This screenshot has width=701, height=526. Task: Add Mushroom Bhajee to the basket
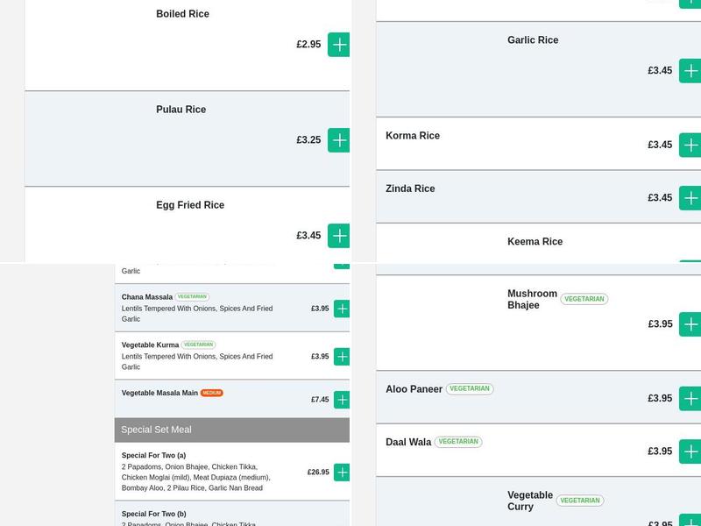click(x=690, y=324)
